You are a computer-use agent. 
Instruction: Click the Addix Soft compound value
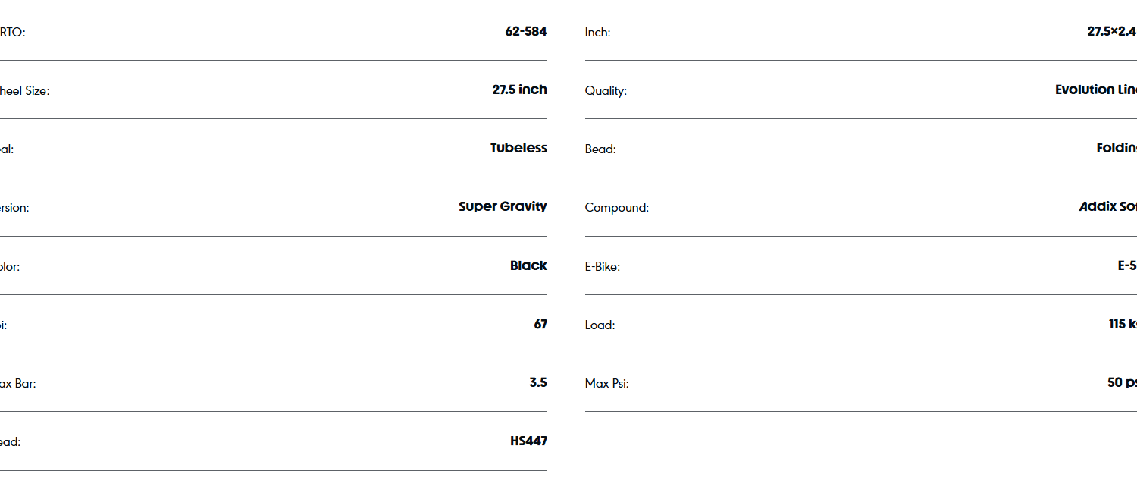point(1107,207)
